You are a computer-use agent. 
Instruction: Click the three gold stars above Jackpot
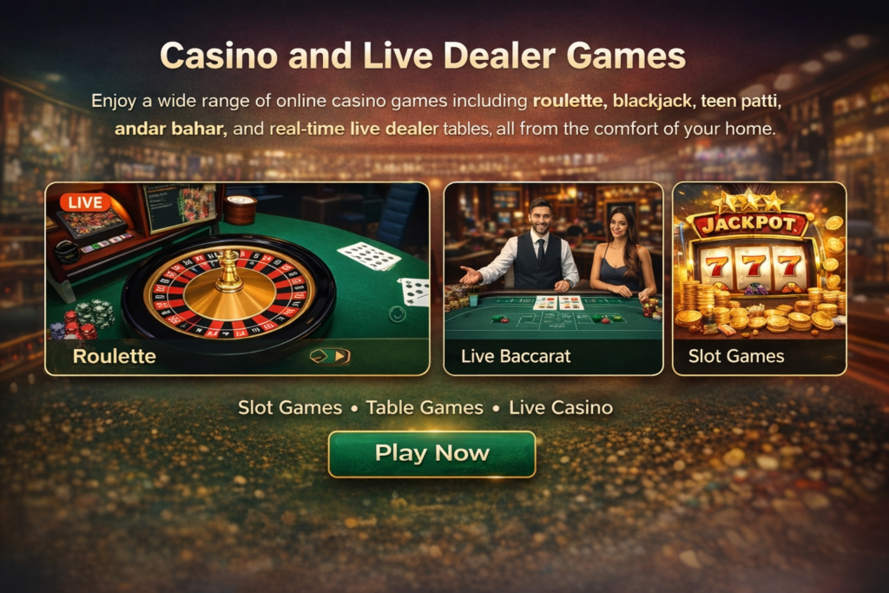click(x=748, y=201)
